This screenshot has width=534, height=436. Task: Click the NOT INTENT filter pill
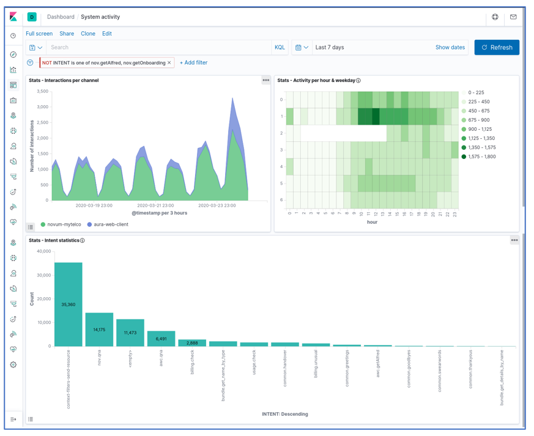pyautogui.click(x=104, y=63)
